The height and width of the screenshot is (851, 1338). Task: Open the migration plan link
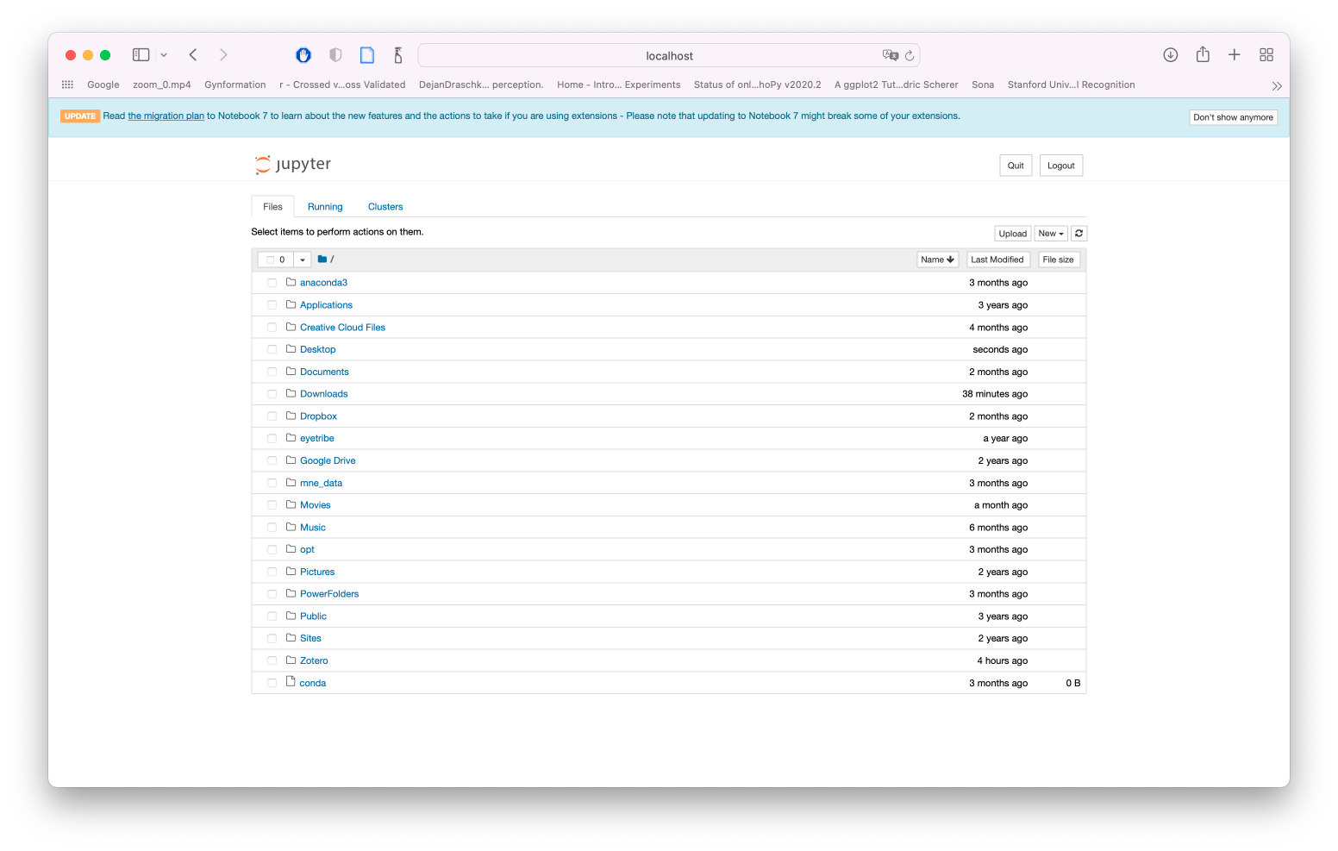coord(166,116)
